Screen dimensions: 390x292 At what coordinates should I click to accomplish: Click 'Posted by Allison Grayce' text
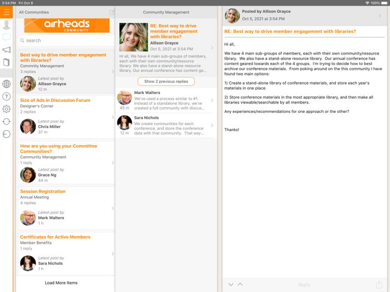[x=266, y=12]
